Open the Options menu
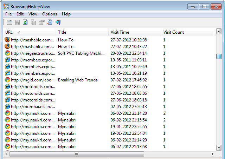The width and height of the screenshot is (225, 159). (49, 14)
